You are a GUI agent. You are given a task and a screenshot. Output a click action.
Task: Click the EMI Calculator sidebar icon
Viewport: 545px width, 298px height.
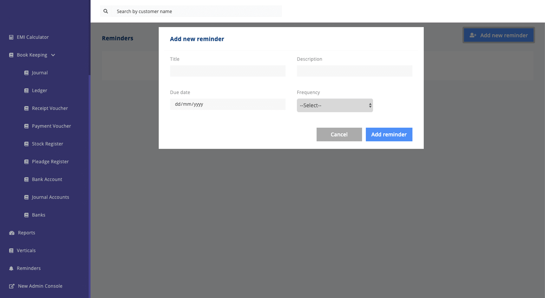click(11, 37)
